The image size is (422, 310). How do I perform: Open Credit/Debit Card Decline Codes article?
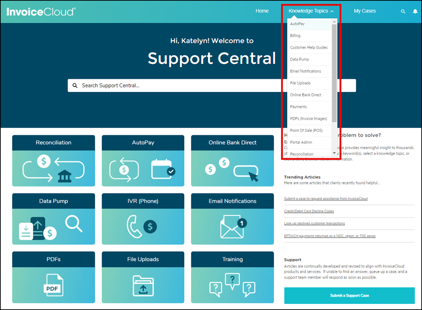point(309,211)
